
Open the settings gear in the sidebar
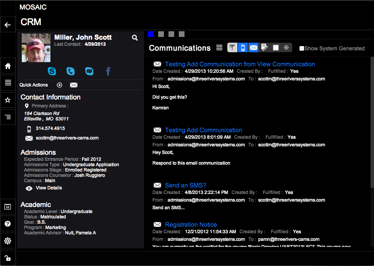(x=8, y=241)
